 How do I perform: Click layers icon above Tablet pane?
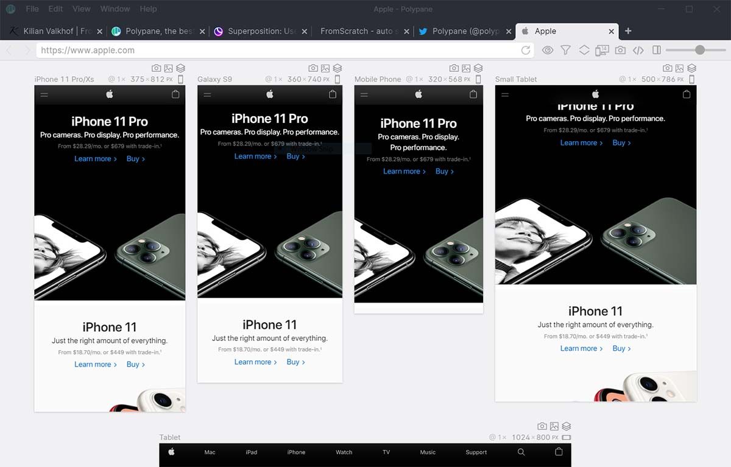pos(567,427)
